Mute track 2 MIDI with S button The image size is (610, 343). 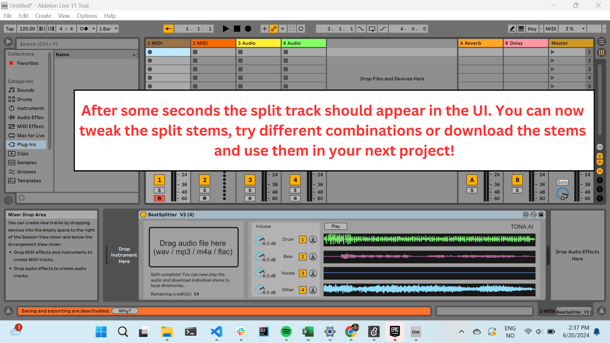coord(205,190)
